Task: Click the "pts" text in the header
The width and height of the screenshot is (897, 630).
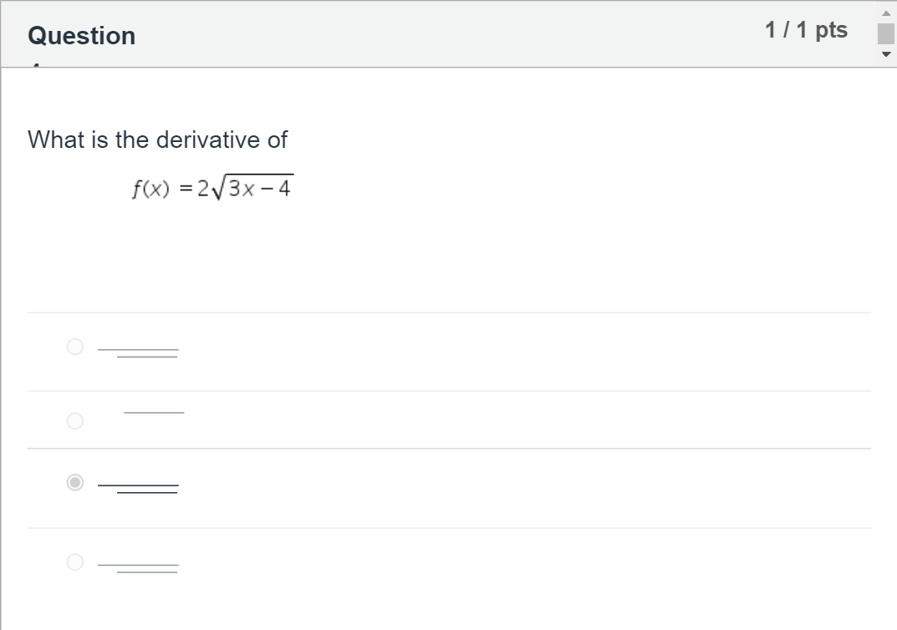Action: tap(831, 30)
